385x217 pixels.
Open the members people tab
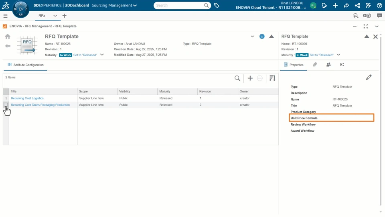pyautogui.click(x=328, y=65)
